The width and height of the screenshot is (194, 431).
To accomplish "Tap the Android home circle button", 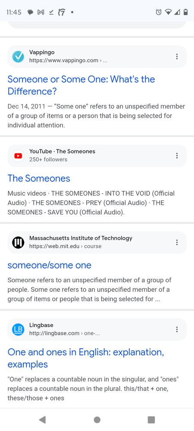I will pyautogui.click(x=97, y=419).
